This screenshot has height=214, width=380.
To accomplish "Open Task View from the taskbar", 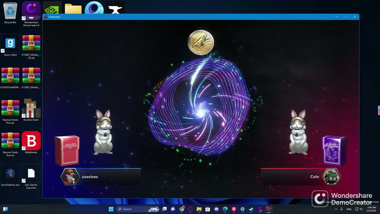I will click(164, 209).
